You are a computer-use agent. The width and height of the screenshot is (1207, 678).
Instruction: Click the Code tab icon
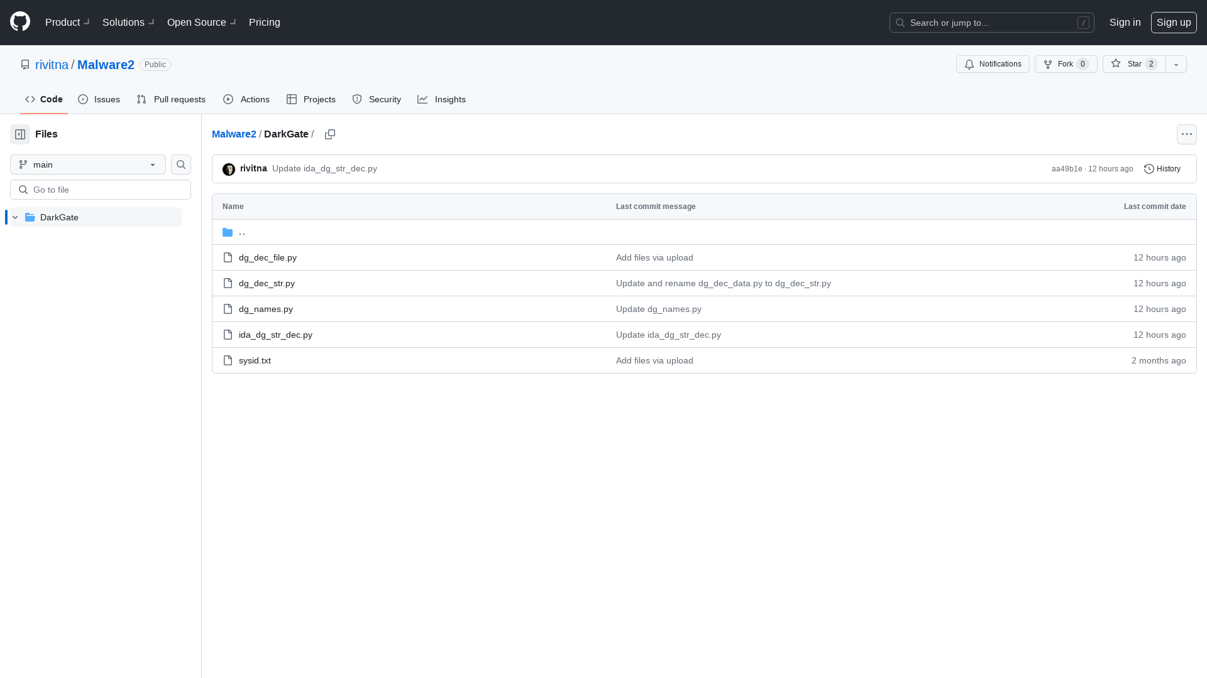pyautogui.click(x=30, y=99)
